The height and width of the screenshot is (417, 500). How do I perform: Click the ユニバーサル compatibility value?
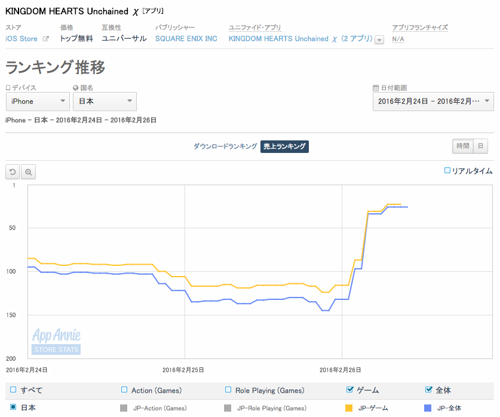coord(124,39)
